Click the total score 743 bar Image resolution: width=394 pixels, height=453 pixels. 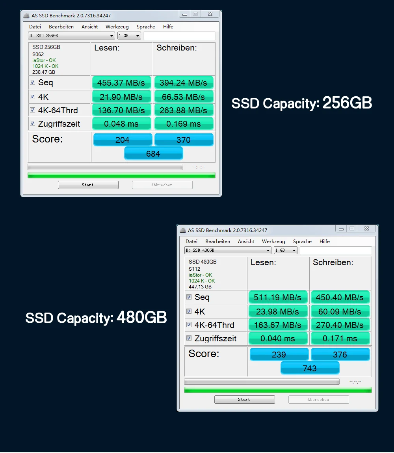310,368
